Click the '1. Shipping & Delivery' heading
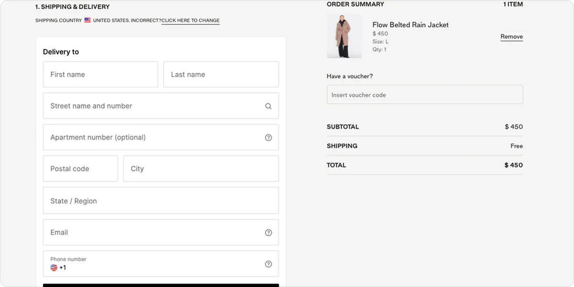Screen dimensions: 574x287 point(72,7)
